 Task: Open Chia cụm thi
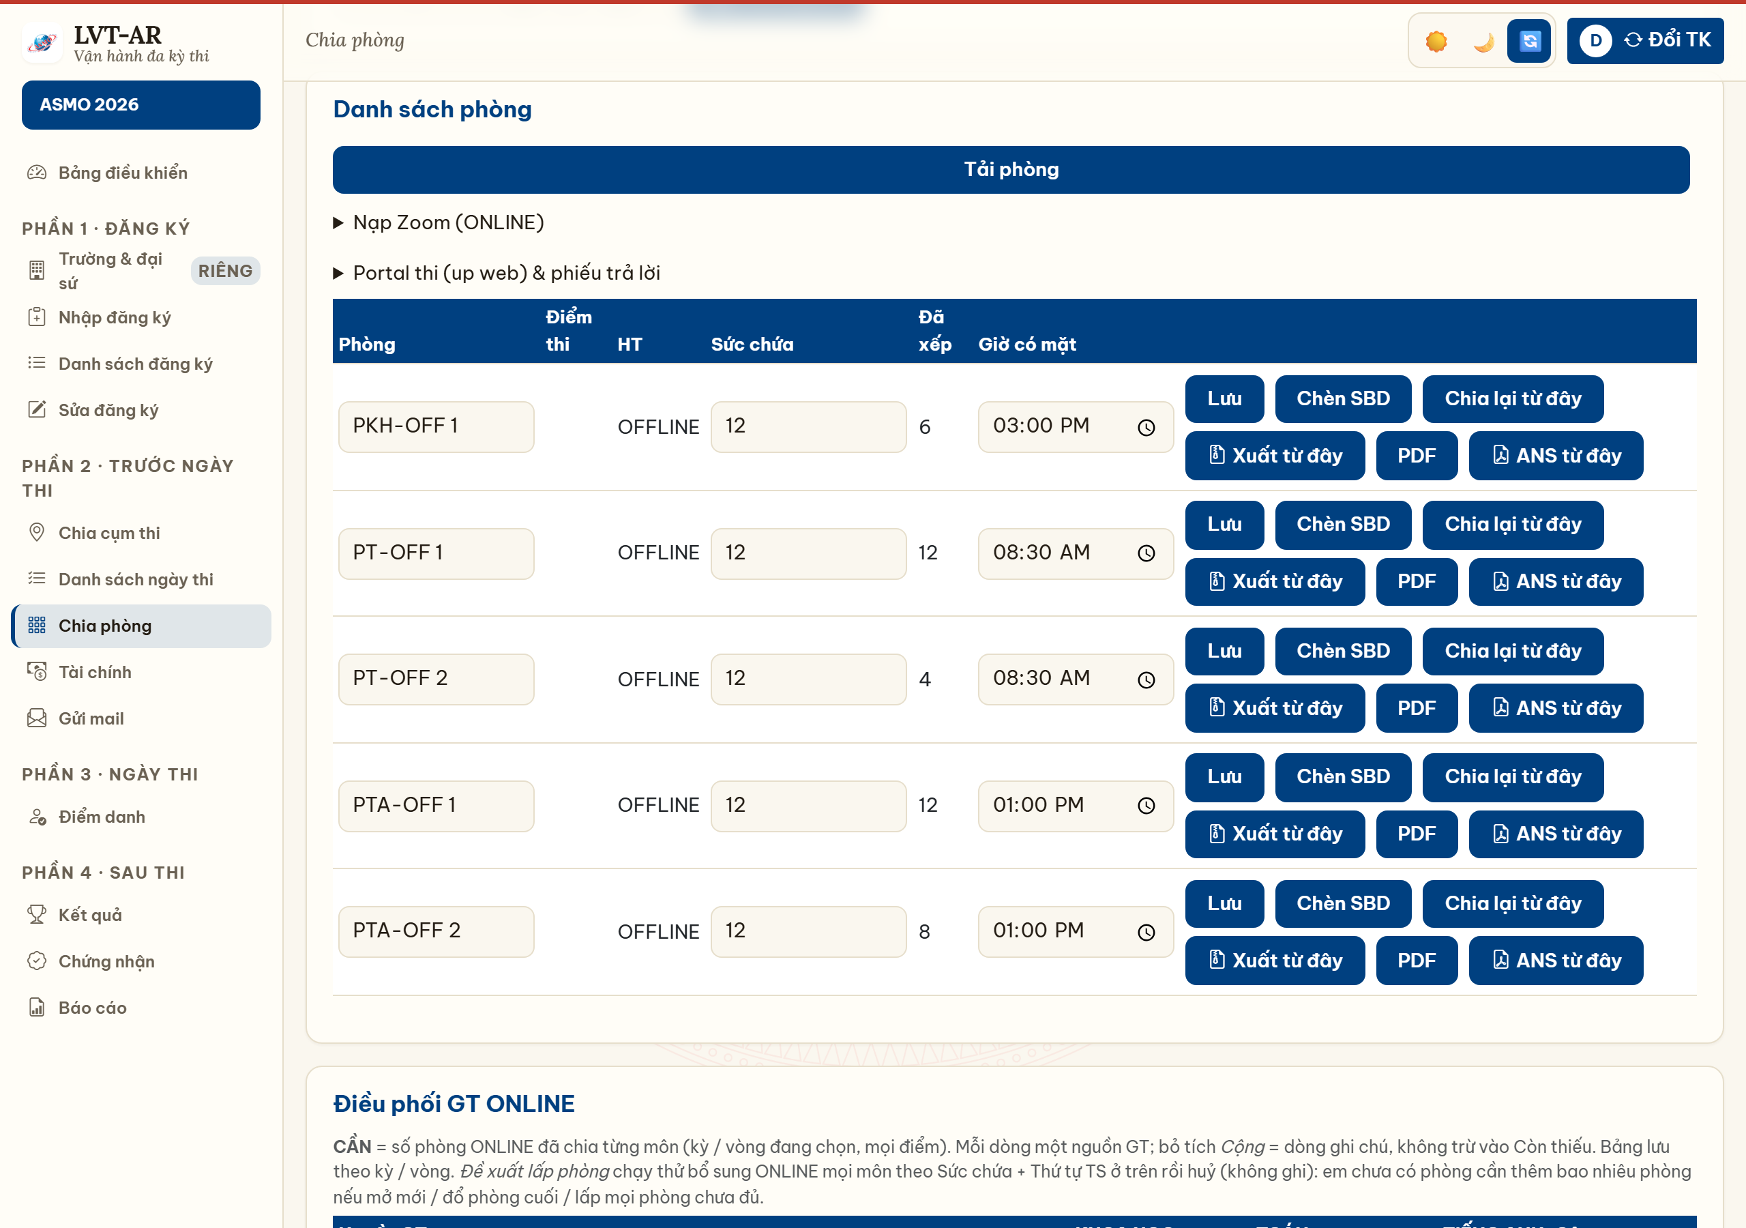(x=141, y=533)
